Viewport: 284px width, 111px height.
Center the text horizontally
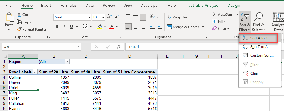(x=136, y=27)
